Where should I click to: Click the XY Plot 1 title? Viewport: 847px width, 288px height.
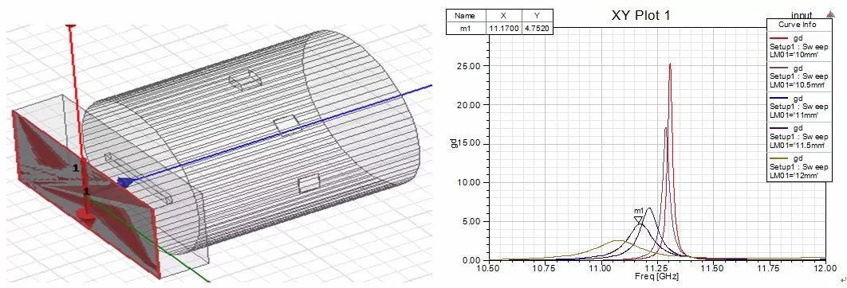click(x=640, y=16)
